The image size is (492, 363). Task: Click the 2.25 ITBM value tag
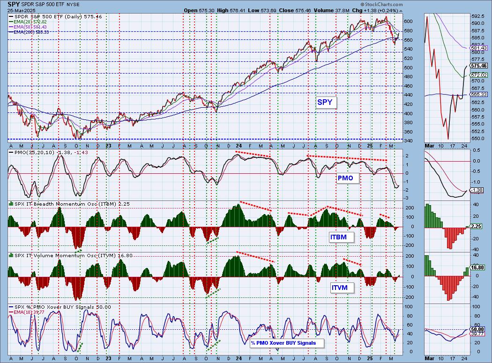click(x=476, y=226)
